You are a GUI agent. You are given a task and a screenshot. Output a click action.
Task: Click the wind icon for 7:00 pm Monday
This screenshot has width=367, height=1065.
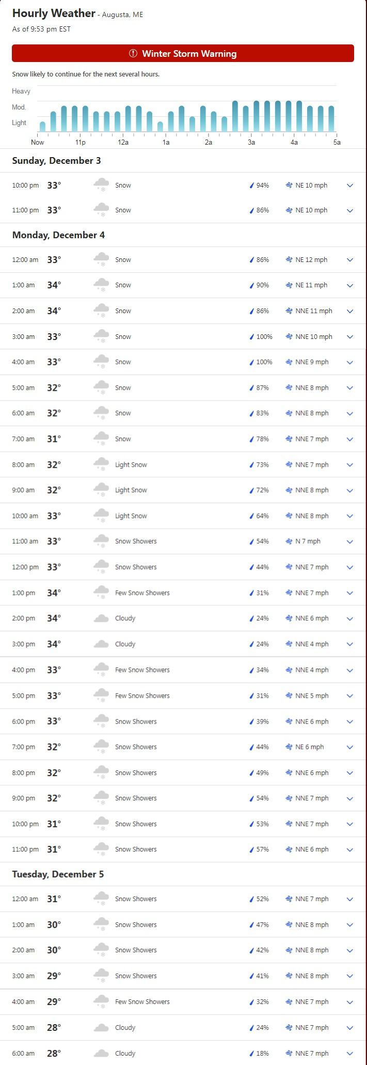289,747
